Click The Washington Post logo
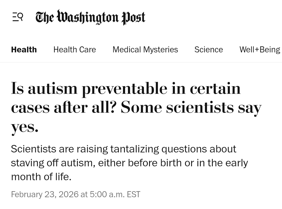 [x=90, y=17]
